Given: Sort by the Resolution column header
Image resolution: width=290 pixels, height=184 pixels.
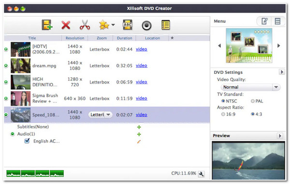Looking at the screenshot, I should coord(75,38).
